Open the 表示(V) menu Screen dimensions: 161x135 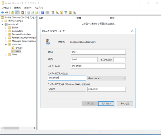tap(28, 8)
